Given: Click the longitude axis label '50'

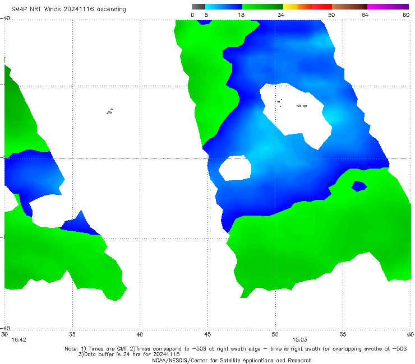Looking at the screenshot, I should click(275, 334).
